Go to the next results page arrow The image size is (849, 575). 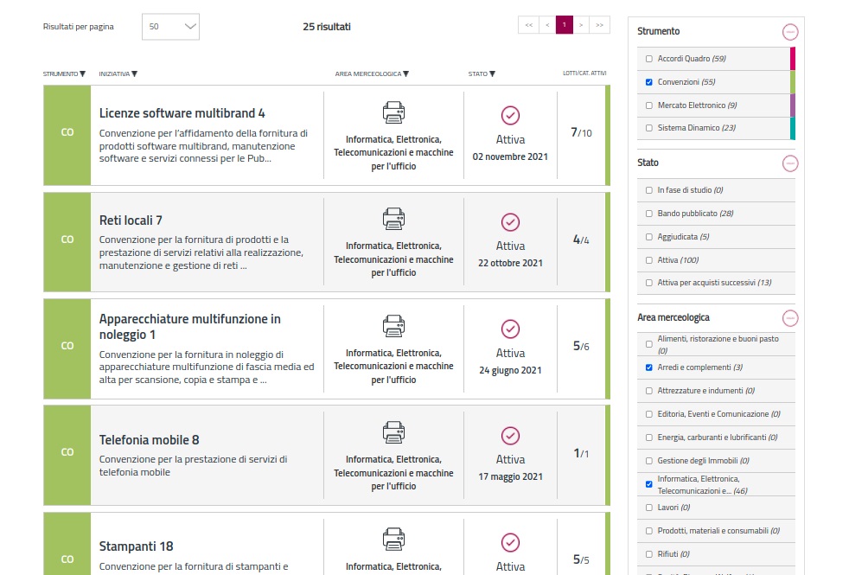(582, 25)
